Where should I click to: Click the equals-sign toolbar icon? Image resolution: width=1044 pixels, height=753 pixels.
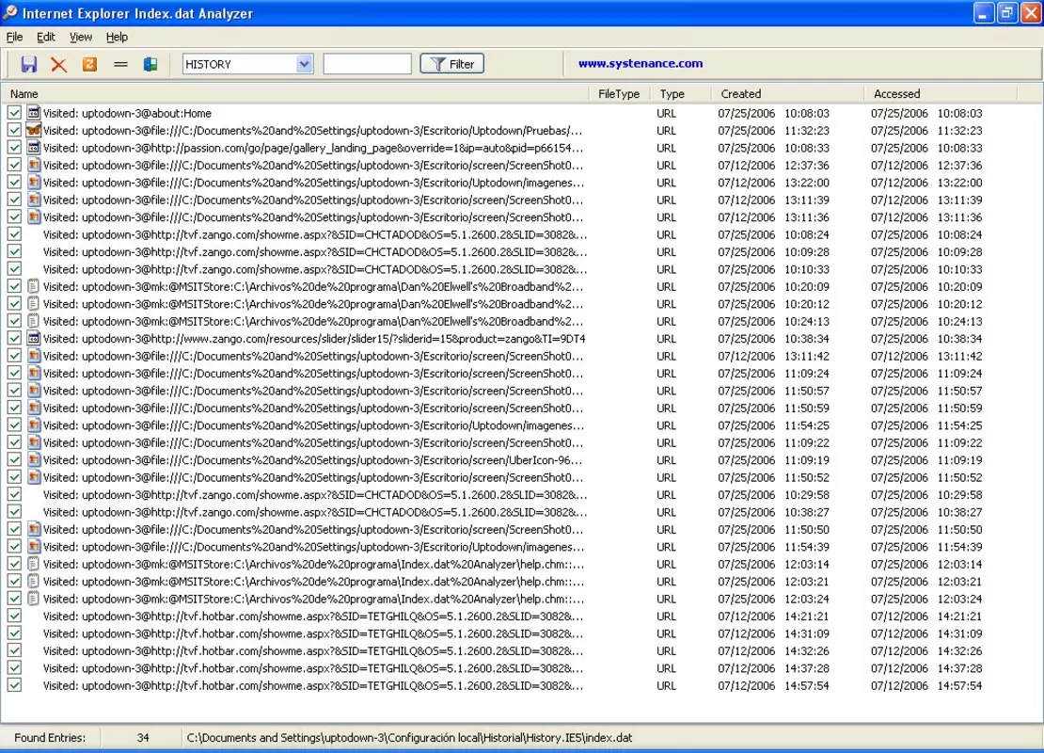(x=120, y=64)
